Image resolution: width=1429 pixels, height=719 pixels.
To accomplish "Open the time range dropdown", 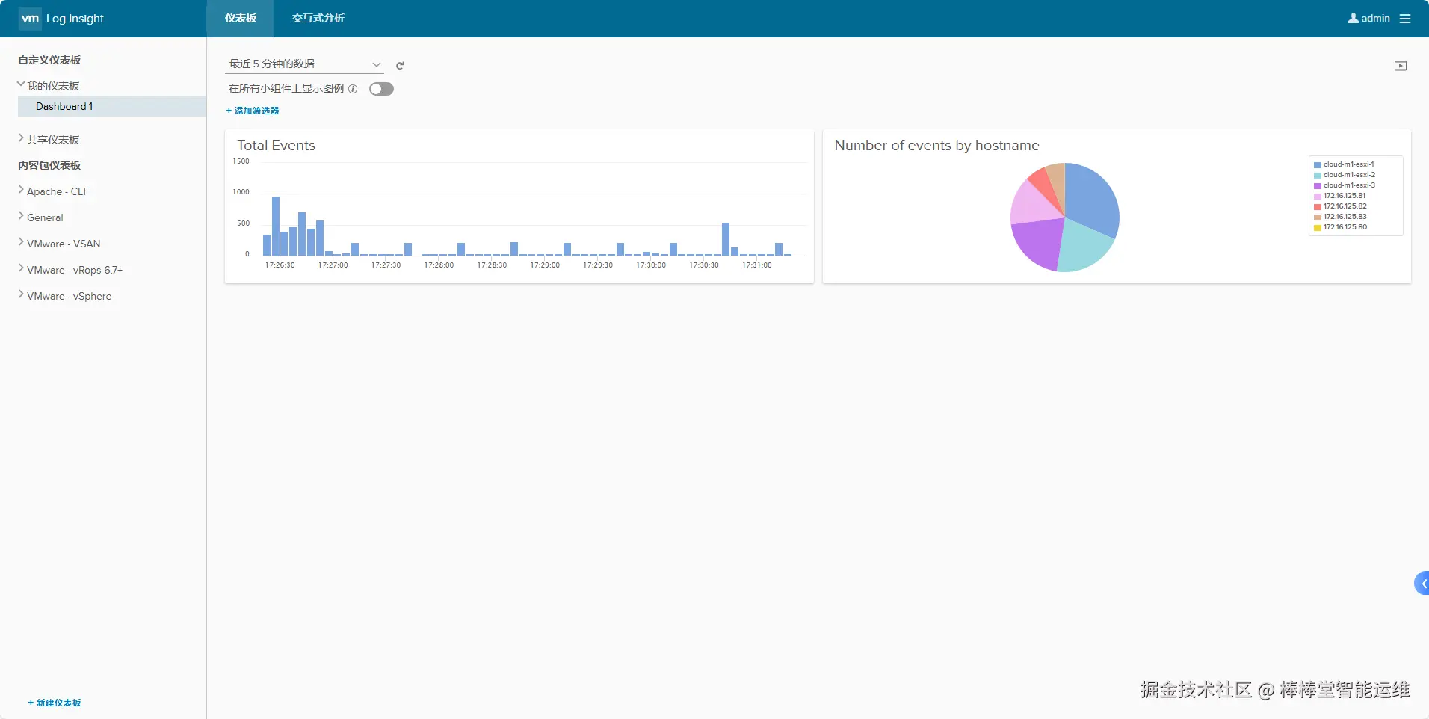I will tap(304, 64).
